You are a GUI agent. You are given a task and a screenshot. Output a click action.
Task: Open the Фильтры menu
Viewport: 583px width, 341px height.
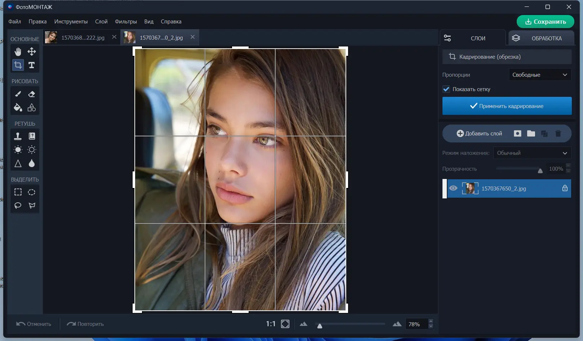point(126,22)
